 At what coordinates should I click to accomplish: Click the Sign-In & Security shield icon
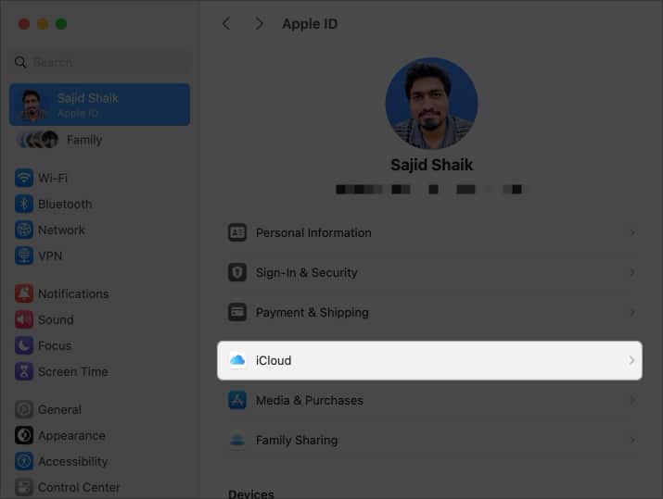pyautogui.click(x=237, y=272)
